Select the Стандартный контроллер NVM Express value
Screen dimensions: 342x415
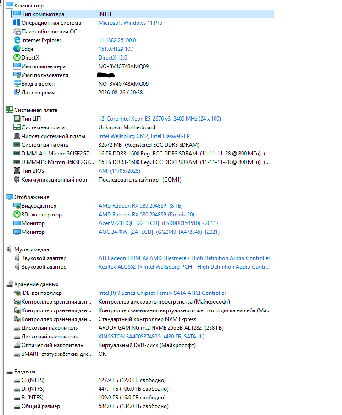click(x=147, y=319)
